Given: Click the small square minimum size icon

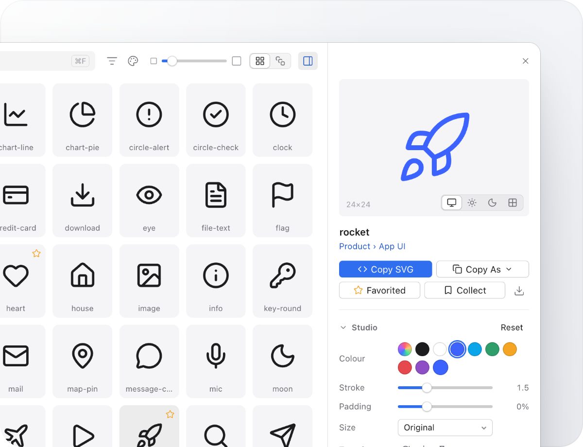Looking at the screenshot, I should (154, 61).
